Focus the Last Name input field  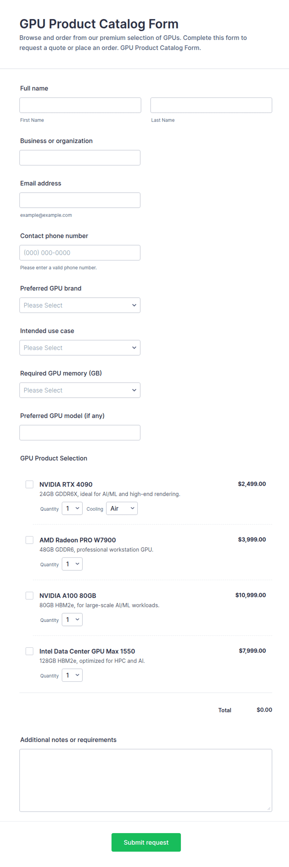(211, 105)
